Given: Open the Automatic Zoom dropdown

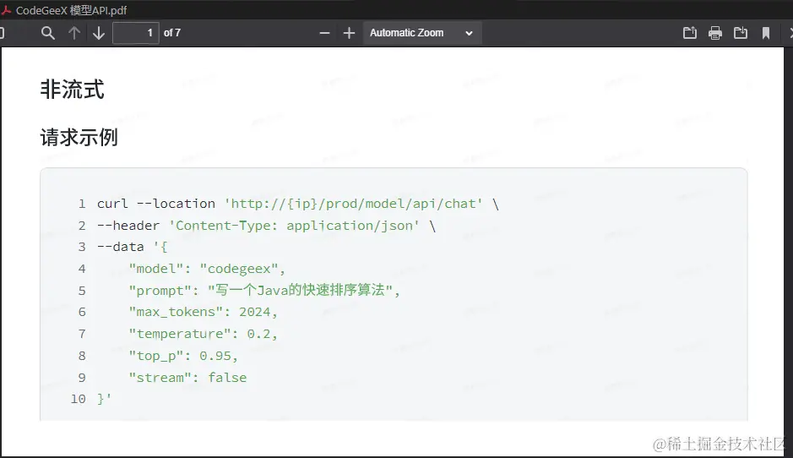Looking at the screenshot, I should 421,33.
